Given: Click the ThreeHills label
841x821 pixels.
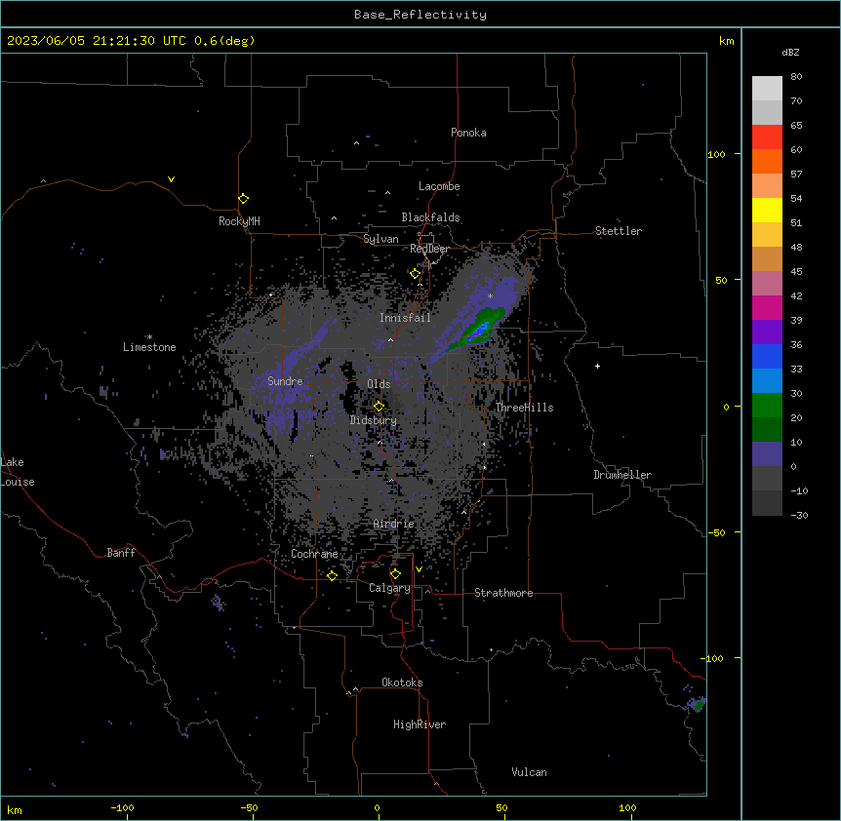Looking at the screenshot, I should click(524, 408).
